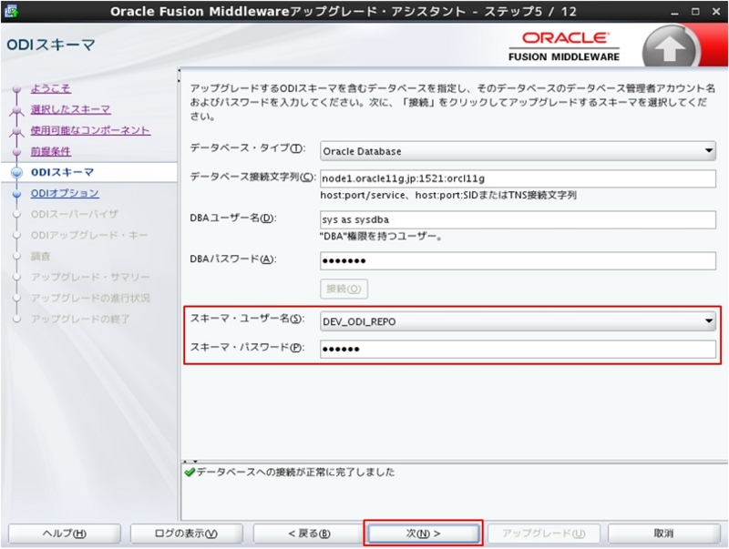Click the 使用可能なコンポーネント step bullet icon

tap(17, 131)
